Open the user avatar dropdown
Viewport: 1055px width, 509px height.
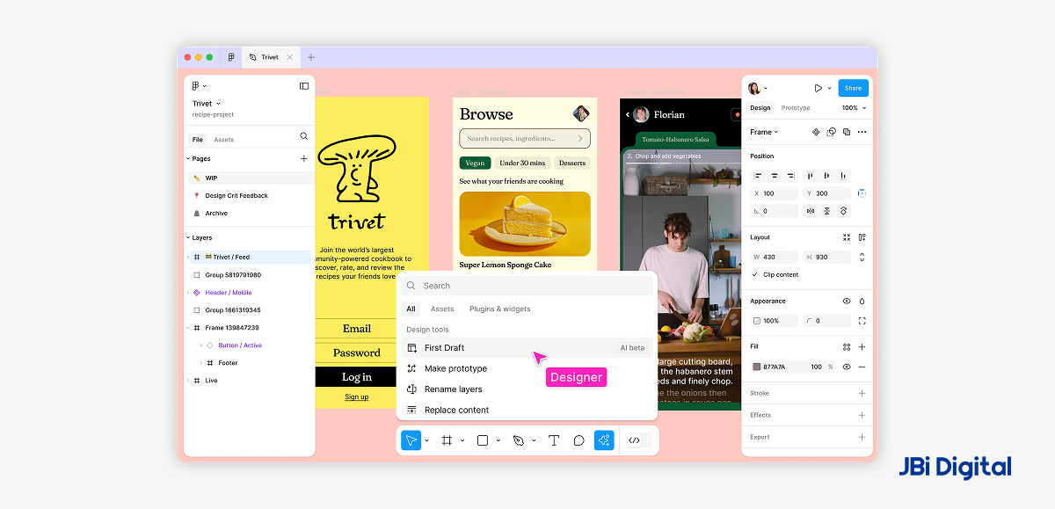(758, 88)
